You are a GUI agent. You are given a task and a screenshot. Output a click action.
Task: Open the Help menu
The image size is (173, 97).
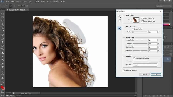[x=63, y=2]
